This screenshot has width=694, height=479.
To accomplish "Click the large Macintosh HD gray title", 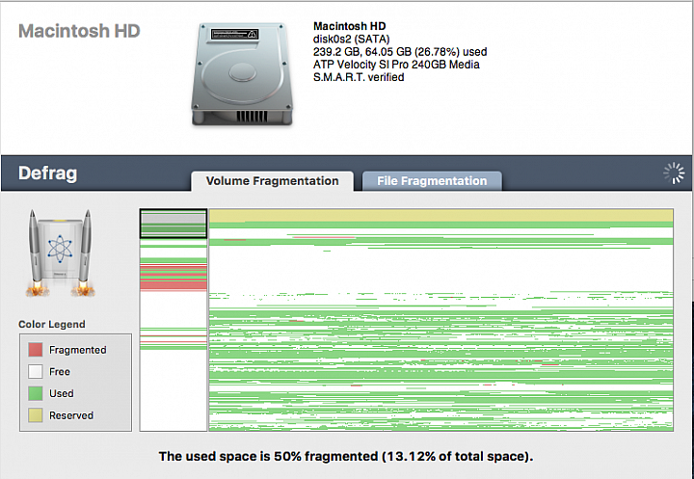I will tap(79, 31).
